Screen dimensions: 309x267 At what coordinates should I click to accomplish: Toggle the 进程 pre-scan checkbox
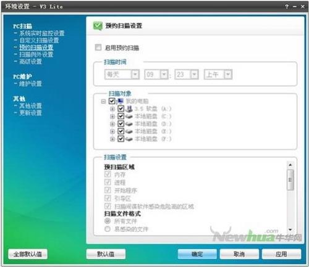(108, 182)
